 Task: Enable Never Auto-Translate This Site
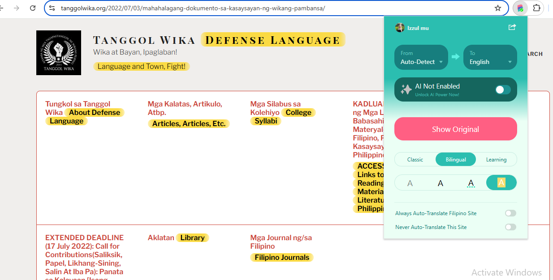click(x=510, y=227)
